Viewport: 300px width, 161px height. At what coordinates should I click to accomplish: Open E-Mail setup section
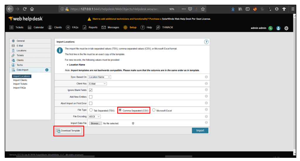[x=30, y=46]
